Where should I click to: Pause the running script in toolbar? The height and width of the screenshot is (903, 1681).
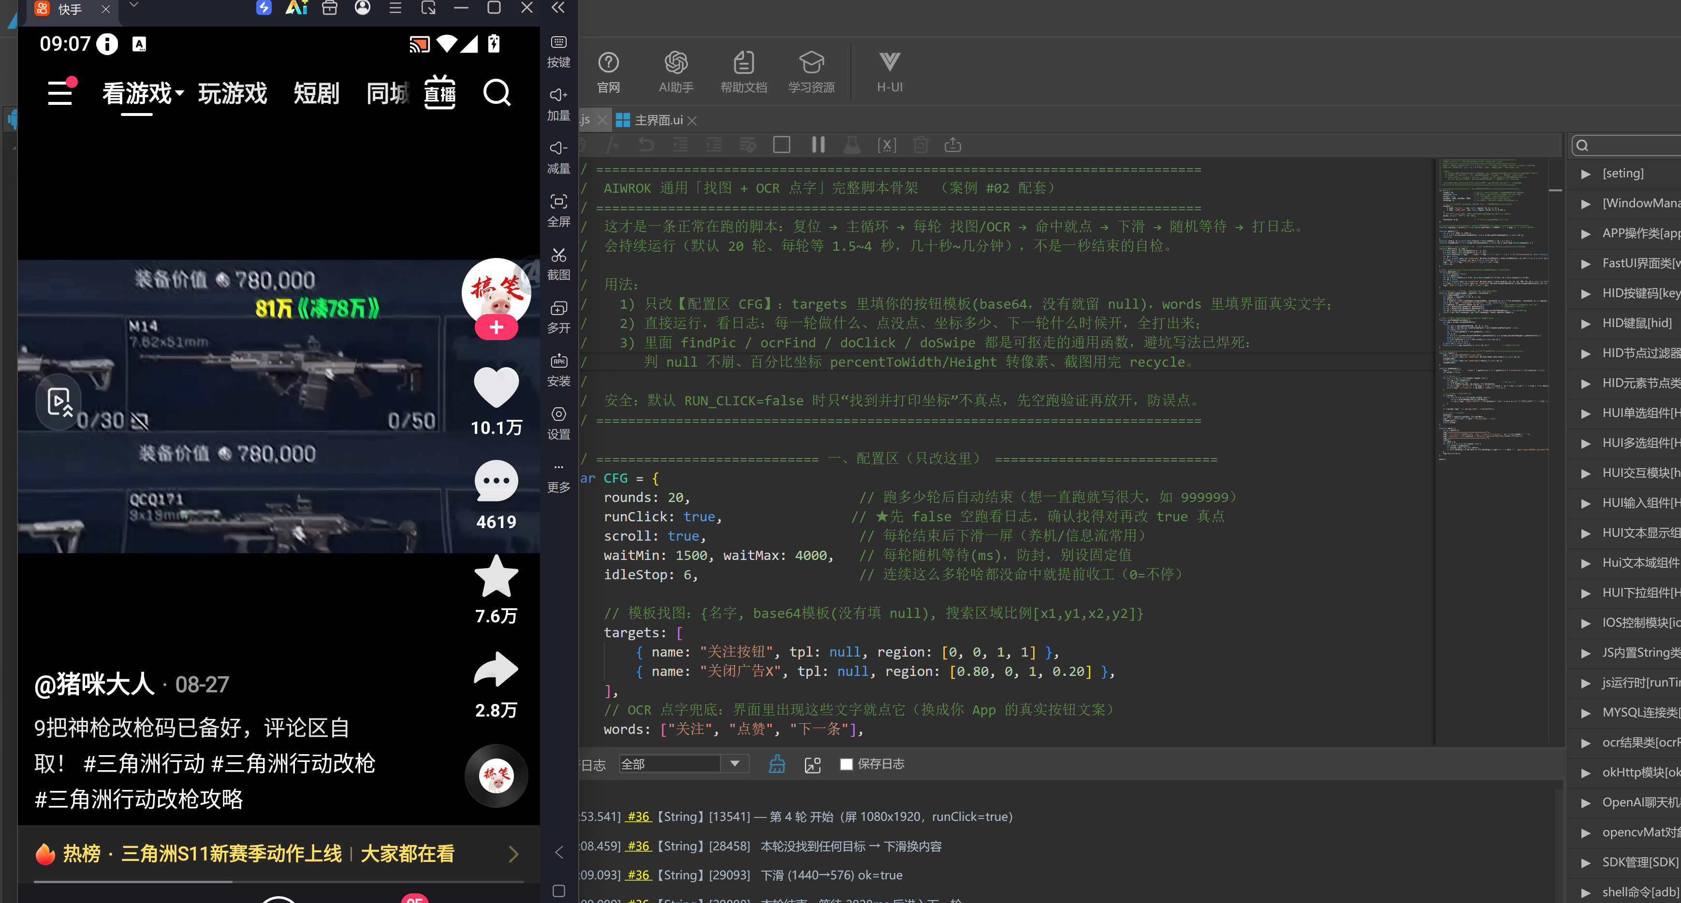point(818,145)
